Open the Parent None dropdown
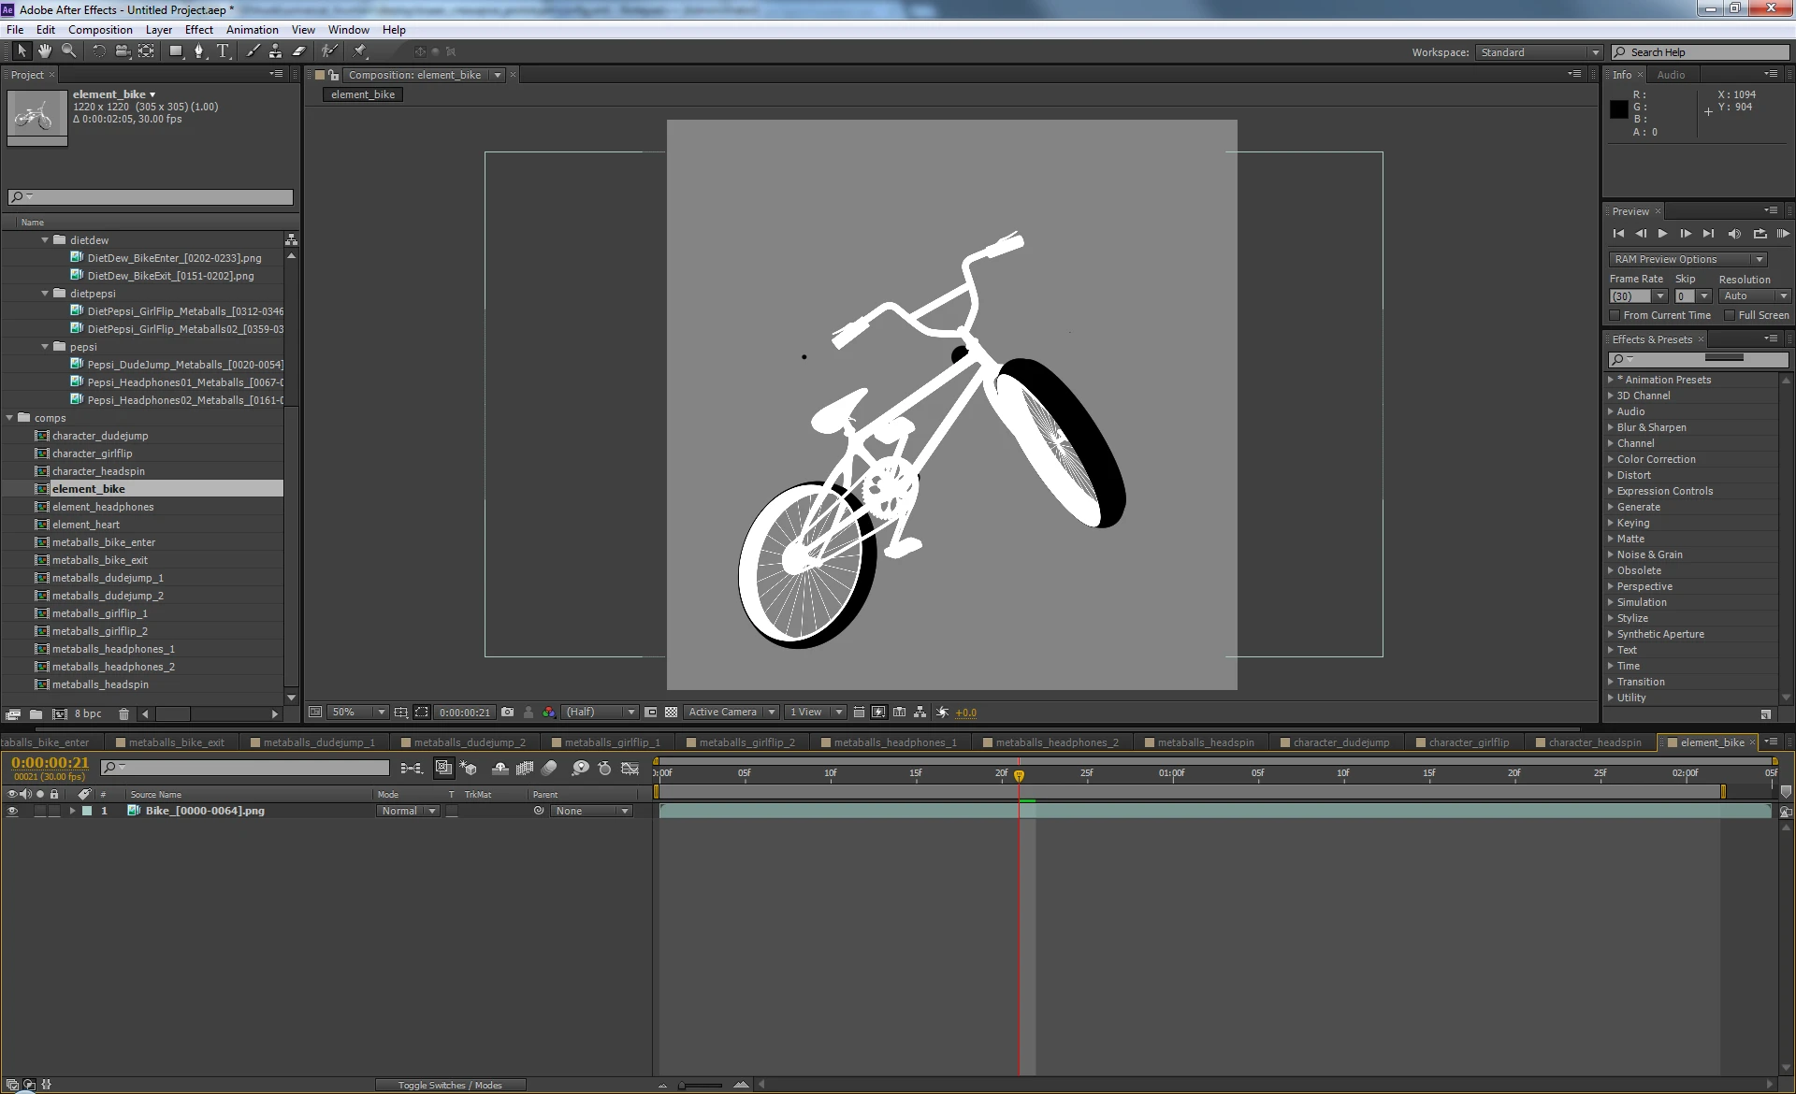Screen dimensions: 1796x1094 (x=591, y=811)
